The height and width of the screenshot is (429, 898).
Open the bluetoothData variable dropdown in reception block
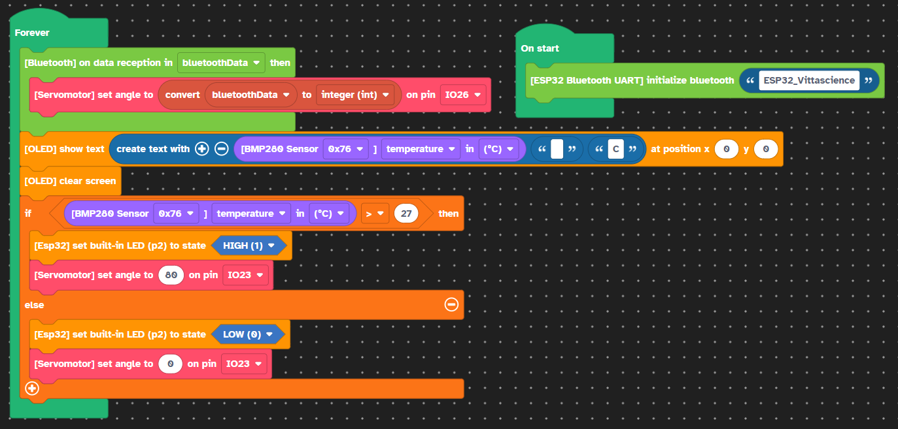click(x=221, y=63)
